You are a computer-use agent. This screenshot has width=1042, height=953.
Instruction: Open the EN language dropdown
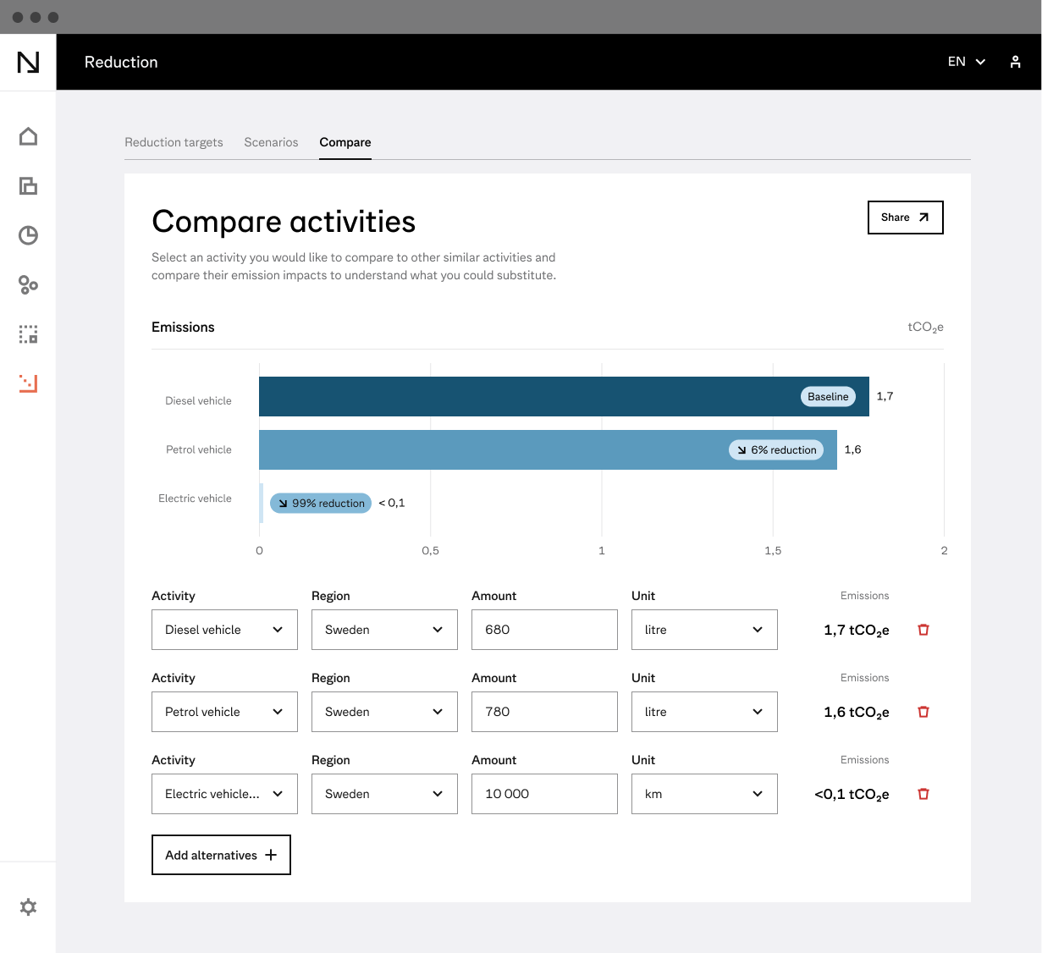pyautogui.click(x=967, y=62)
